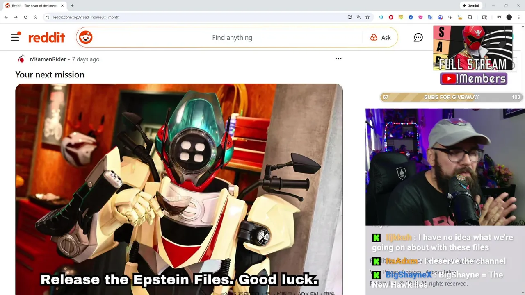Viewport: 525px width, 295px height.
Task: Click chat message from BigShayneX
Action: pyautogui.click(x=437, y=279)
